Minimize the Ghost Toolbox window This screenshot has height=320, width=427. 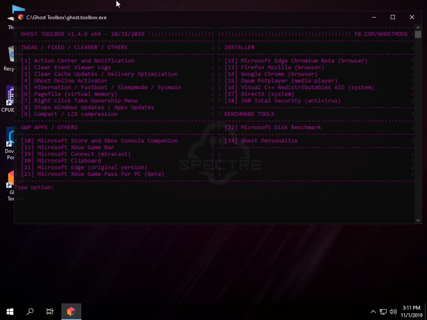(374, 17)
